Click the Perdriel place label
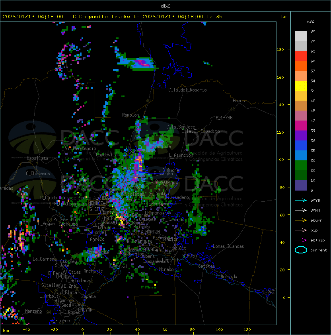 pyautogui.click(x=97, y=232)
